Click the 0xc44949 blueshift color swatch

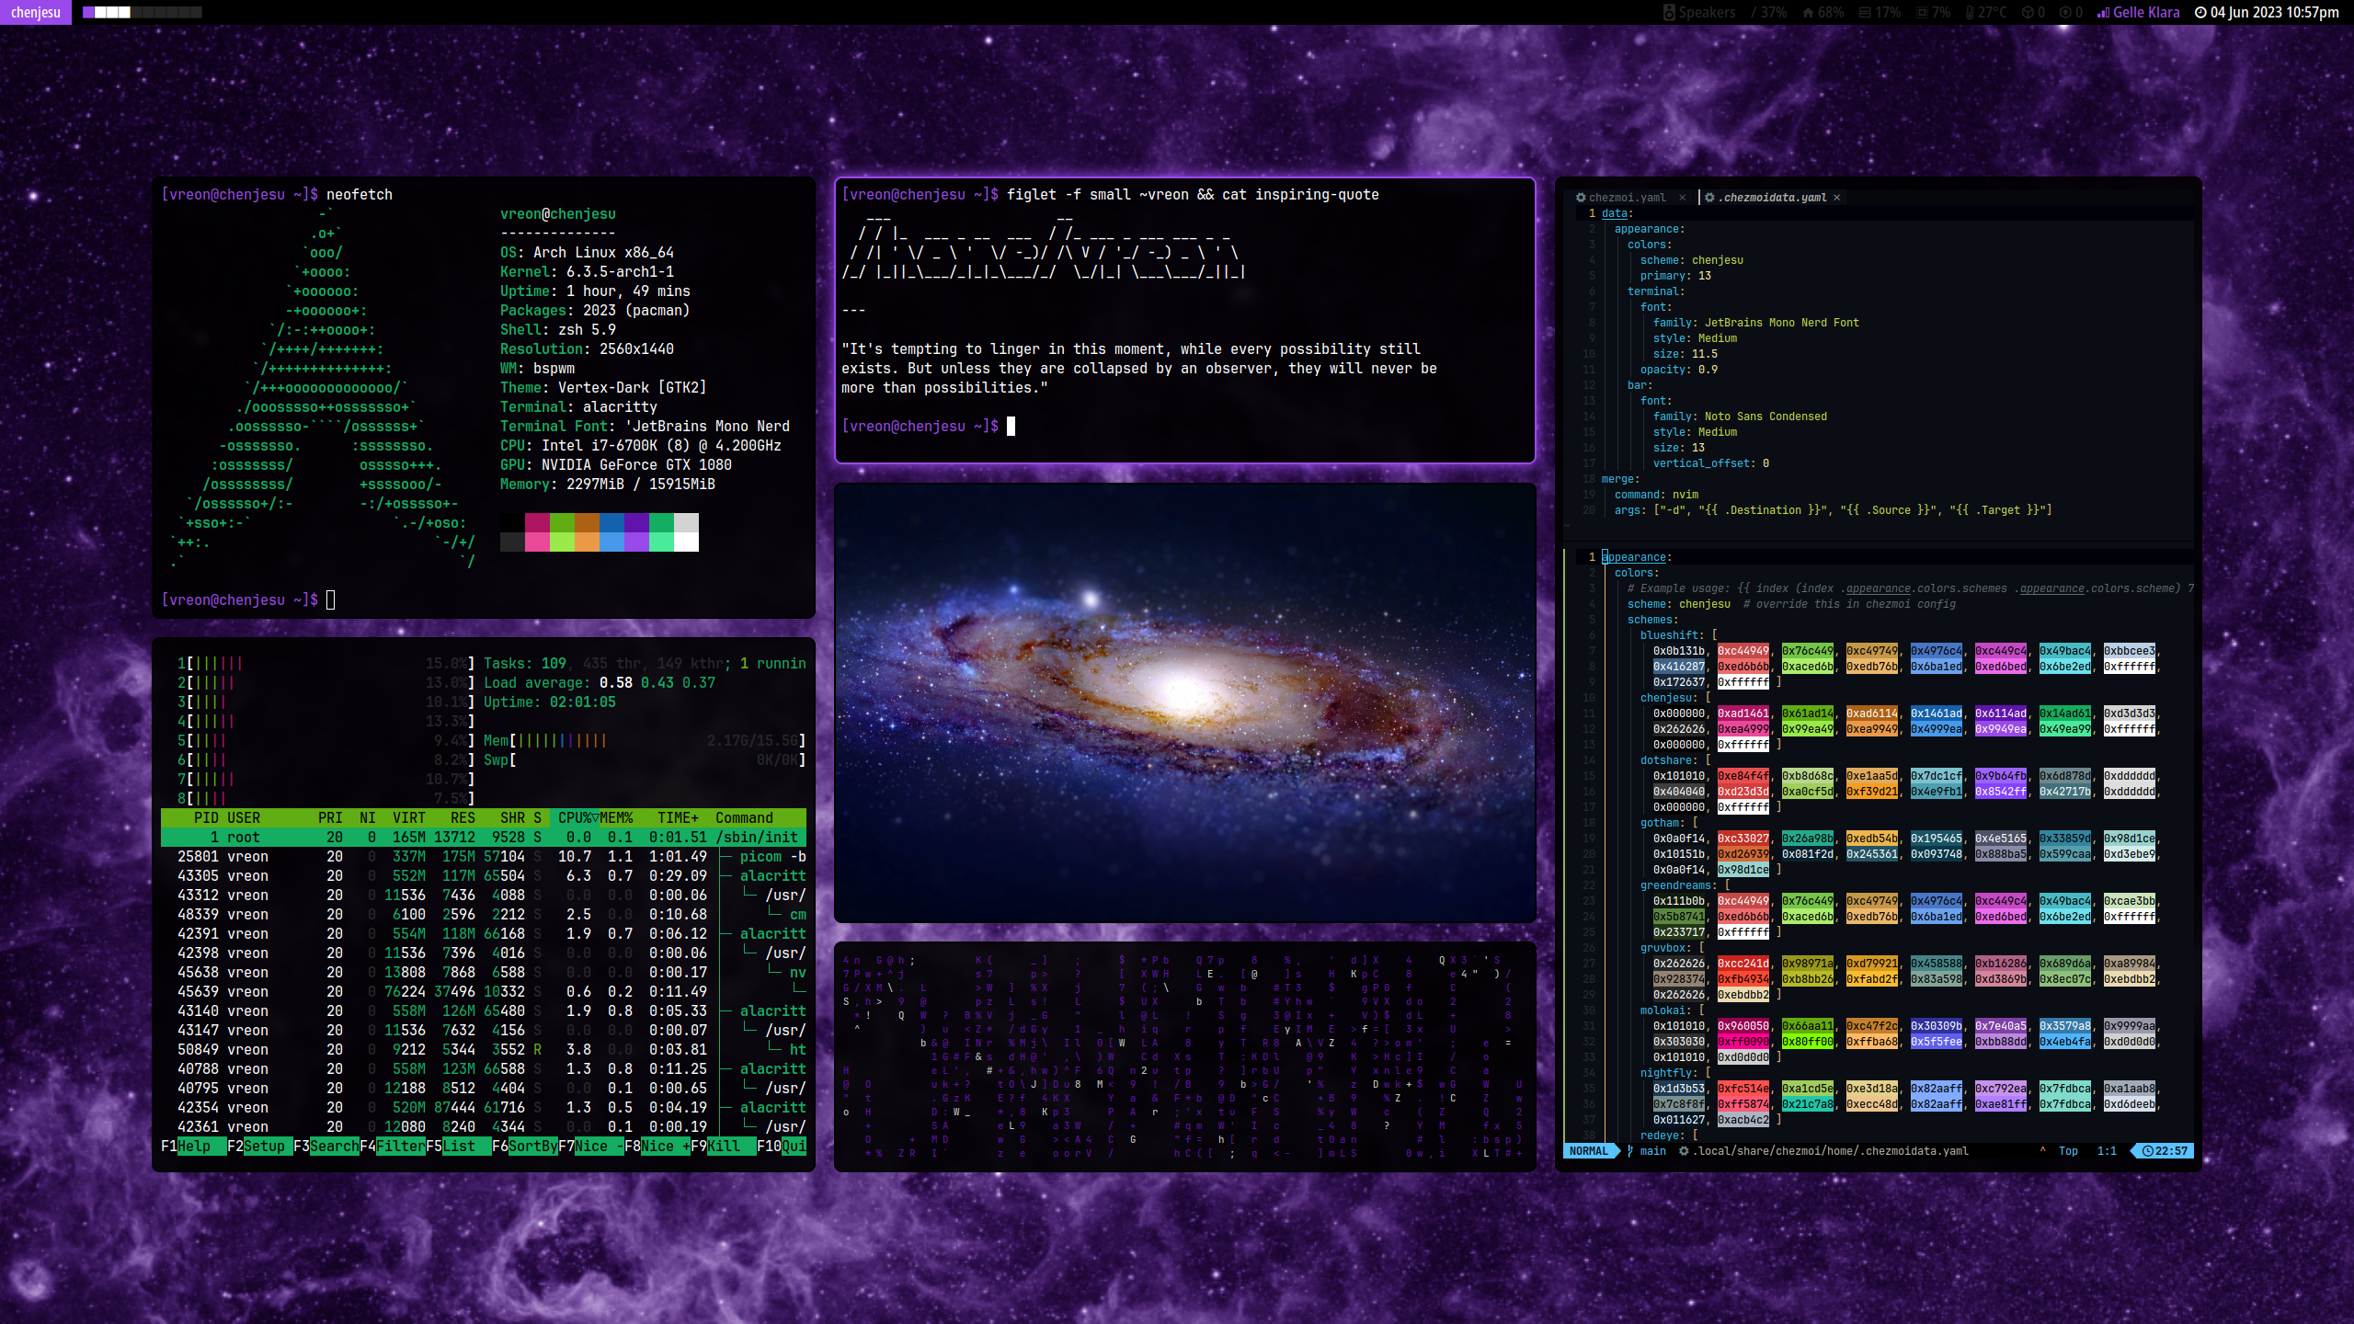tap(1743, 651)
